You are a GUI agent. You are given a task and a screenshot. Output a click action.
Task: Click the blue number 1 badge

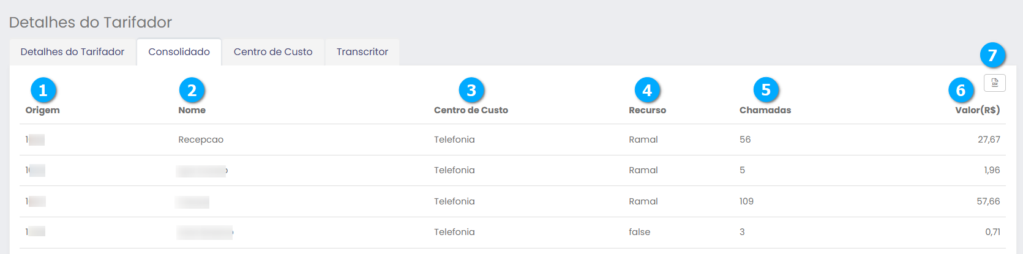click(43, 91)
